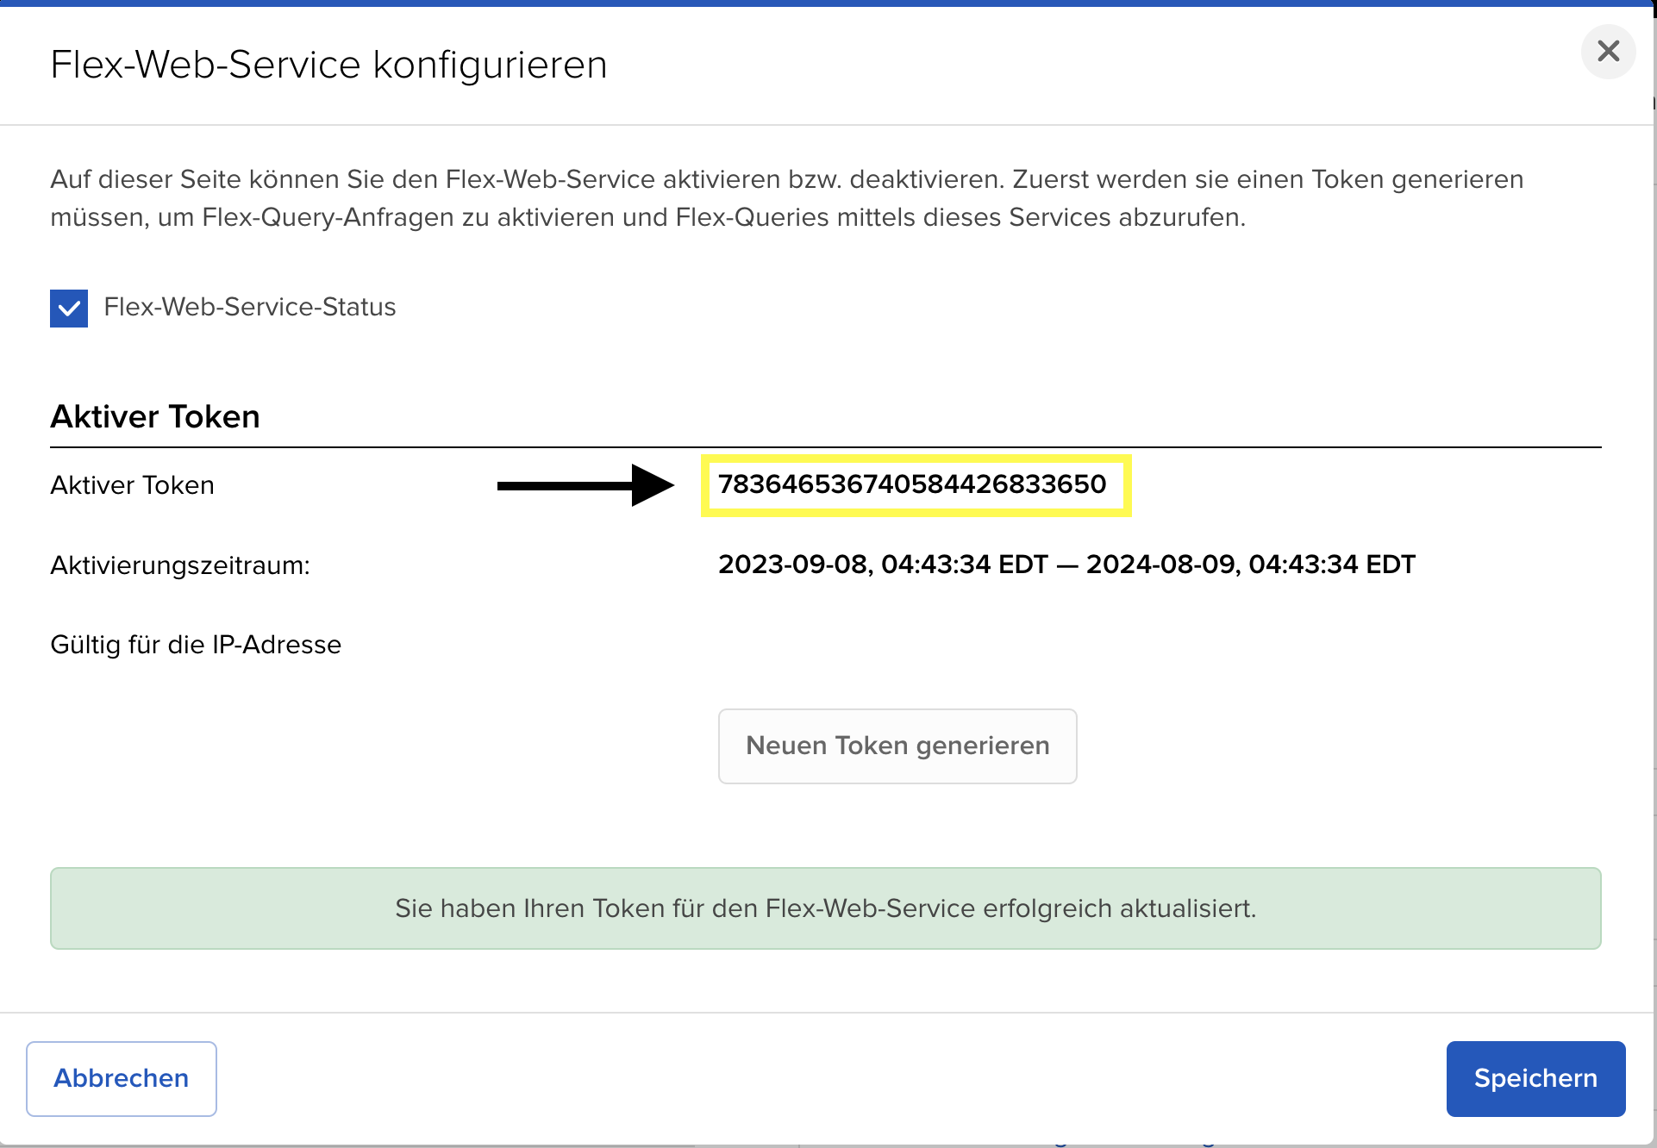Click the Flex-Web-Service-Status label text
Viewport: 1657px width, 1148px height.
click(249, 307)
